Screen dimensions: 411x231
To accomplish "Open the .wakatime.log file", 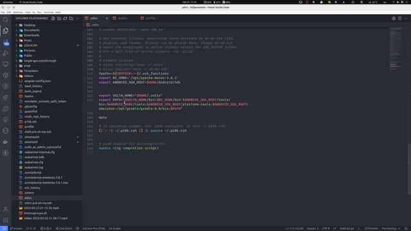I will tap(33, 167).
